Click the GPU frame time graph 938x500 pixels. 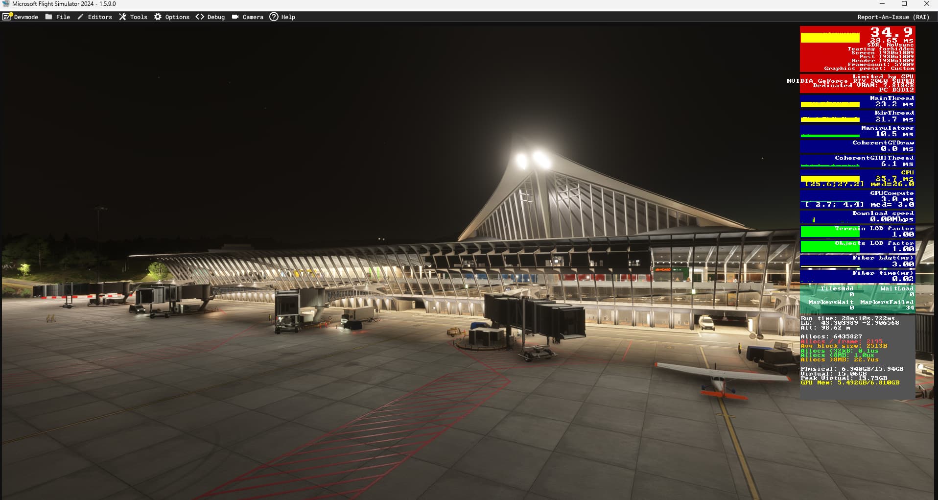coord(830,179)
